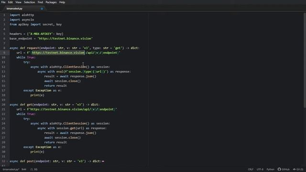Open the Find menu

(40, 2)
